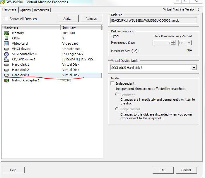
Task: Click the 4096 MB summary value
Action: [69, 33]
